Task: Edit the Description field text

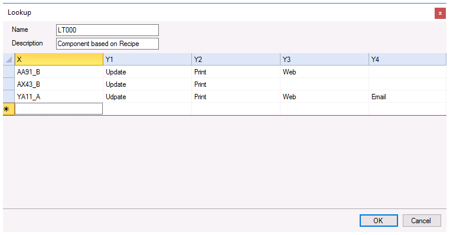Action: (107, 44)
